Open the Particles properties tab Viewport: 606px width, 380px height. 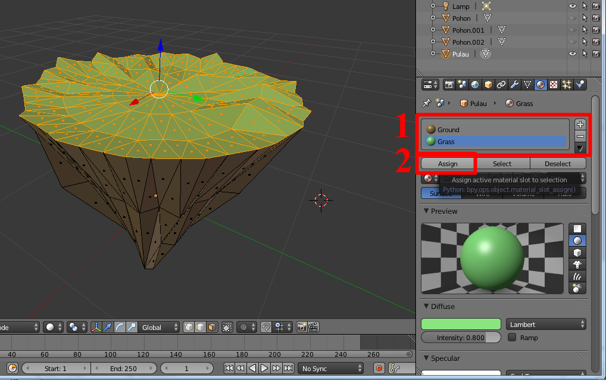click(x=566, y=84)
